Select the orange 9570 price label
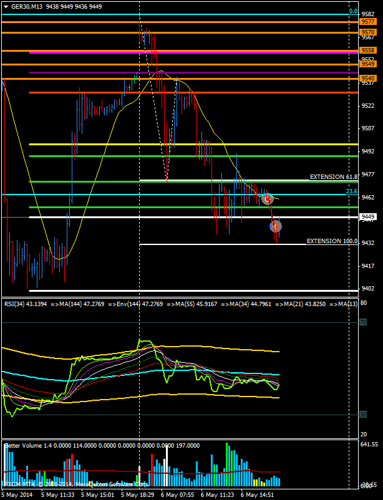This screenshot has height=500, width=383. [x=367, y=32]
